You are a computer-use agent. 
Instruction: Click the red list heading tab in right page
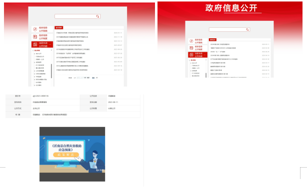click(x=212, y=40)
